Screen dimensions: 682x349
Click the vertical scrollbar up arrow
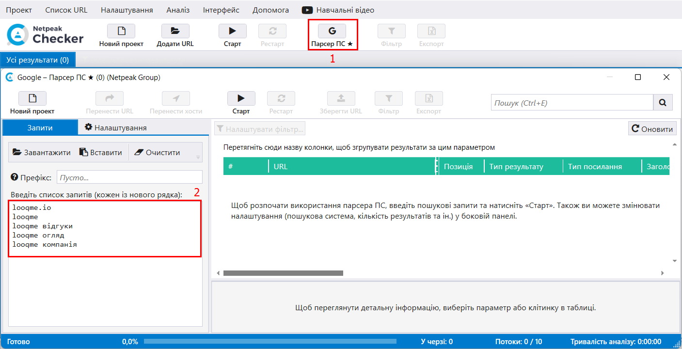click(x=674, y=144)
